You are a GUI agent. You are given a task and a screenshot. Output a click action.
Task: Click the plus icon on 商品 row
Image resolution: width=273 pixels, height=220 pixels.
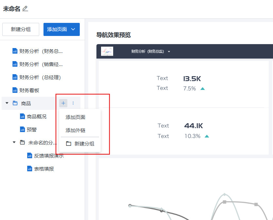pyautogui.click(x=63, y=103)
